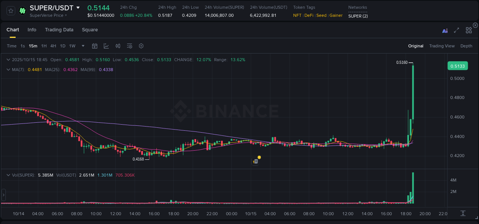Click the OHLC candlestick display icon
479x224 pixels.
(118, 46)
